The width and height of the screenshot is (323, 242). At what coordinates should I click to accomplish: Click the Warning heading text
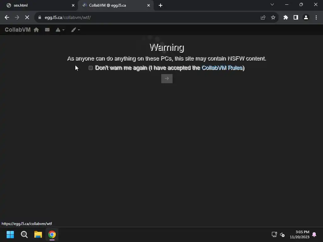pyautogui.click(x=167, y=48)
